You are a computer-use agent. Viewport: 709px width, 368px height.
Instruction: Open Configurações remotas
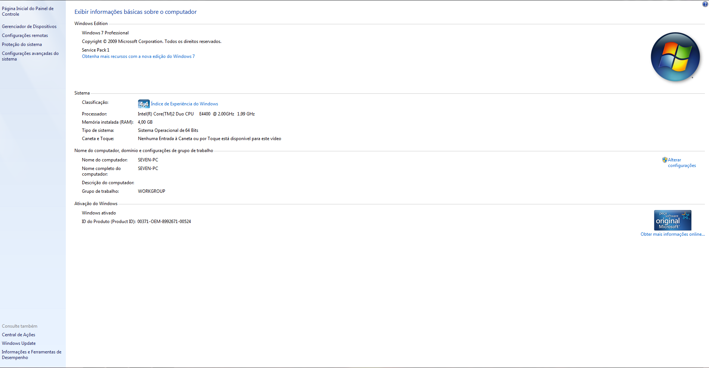pyautogui.click(x=25, y=35)
